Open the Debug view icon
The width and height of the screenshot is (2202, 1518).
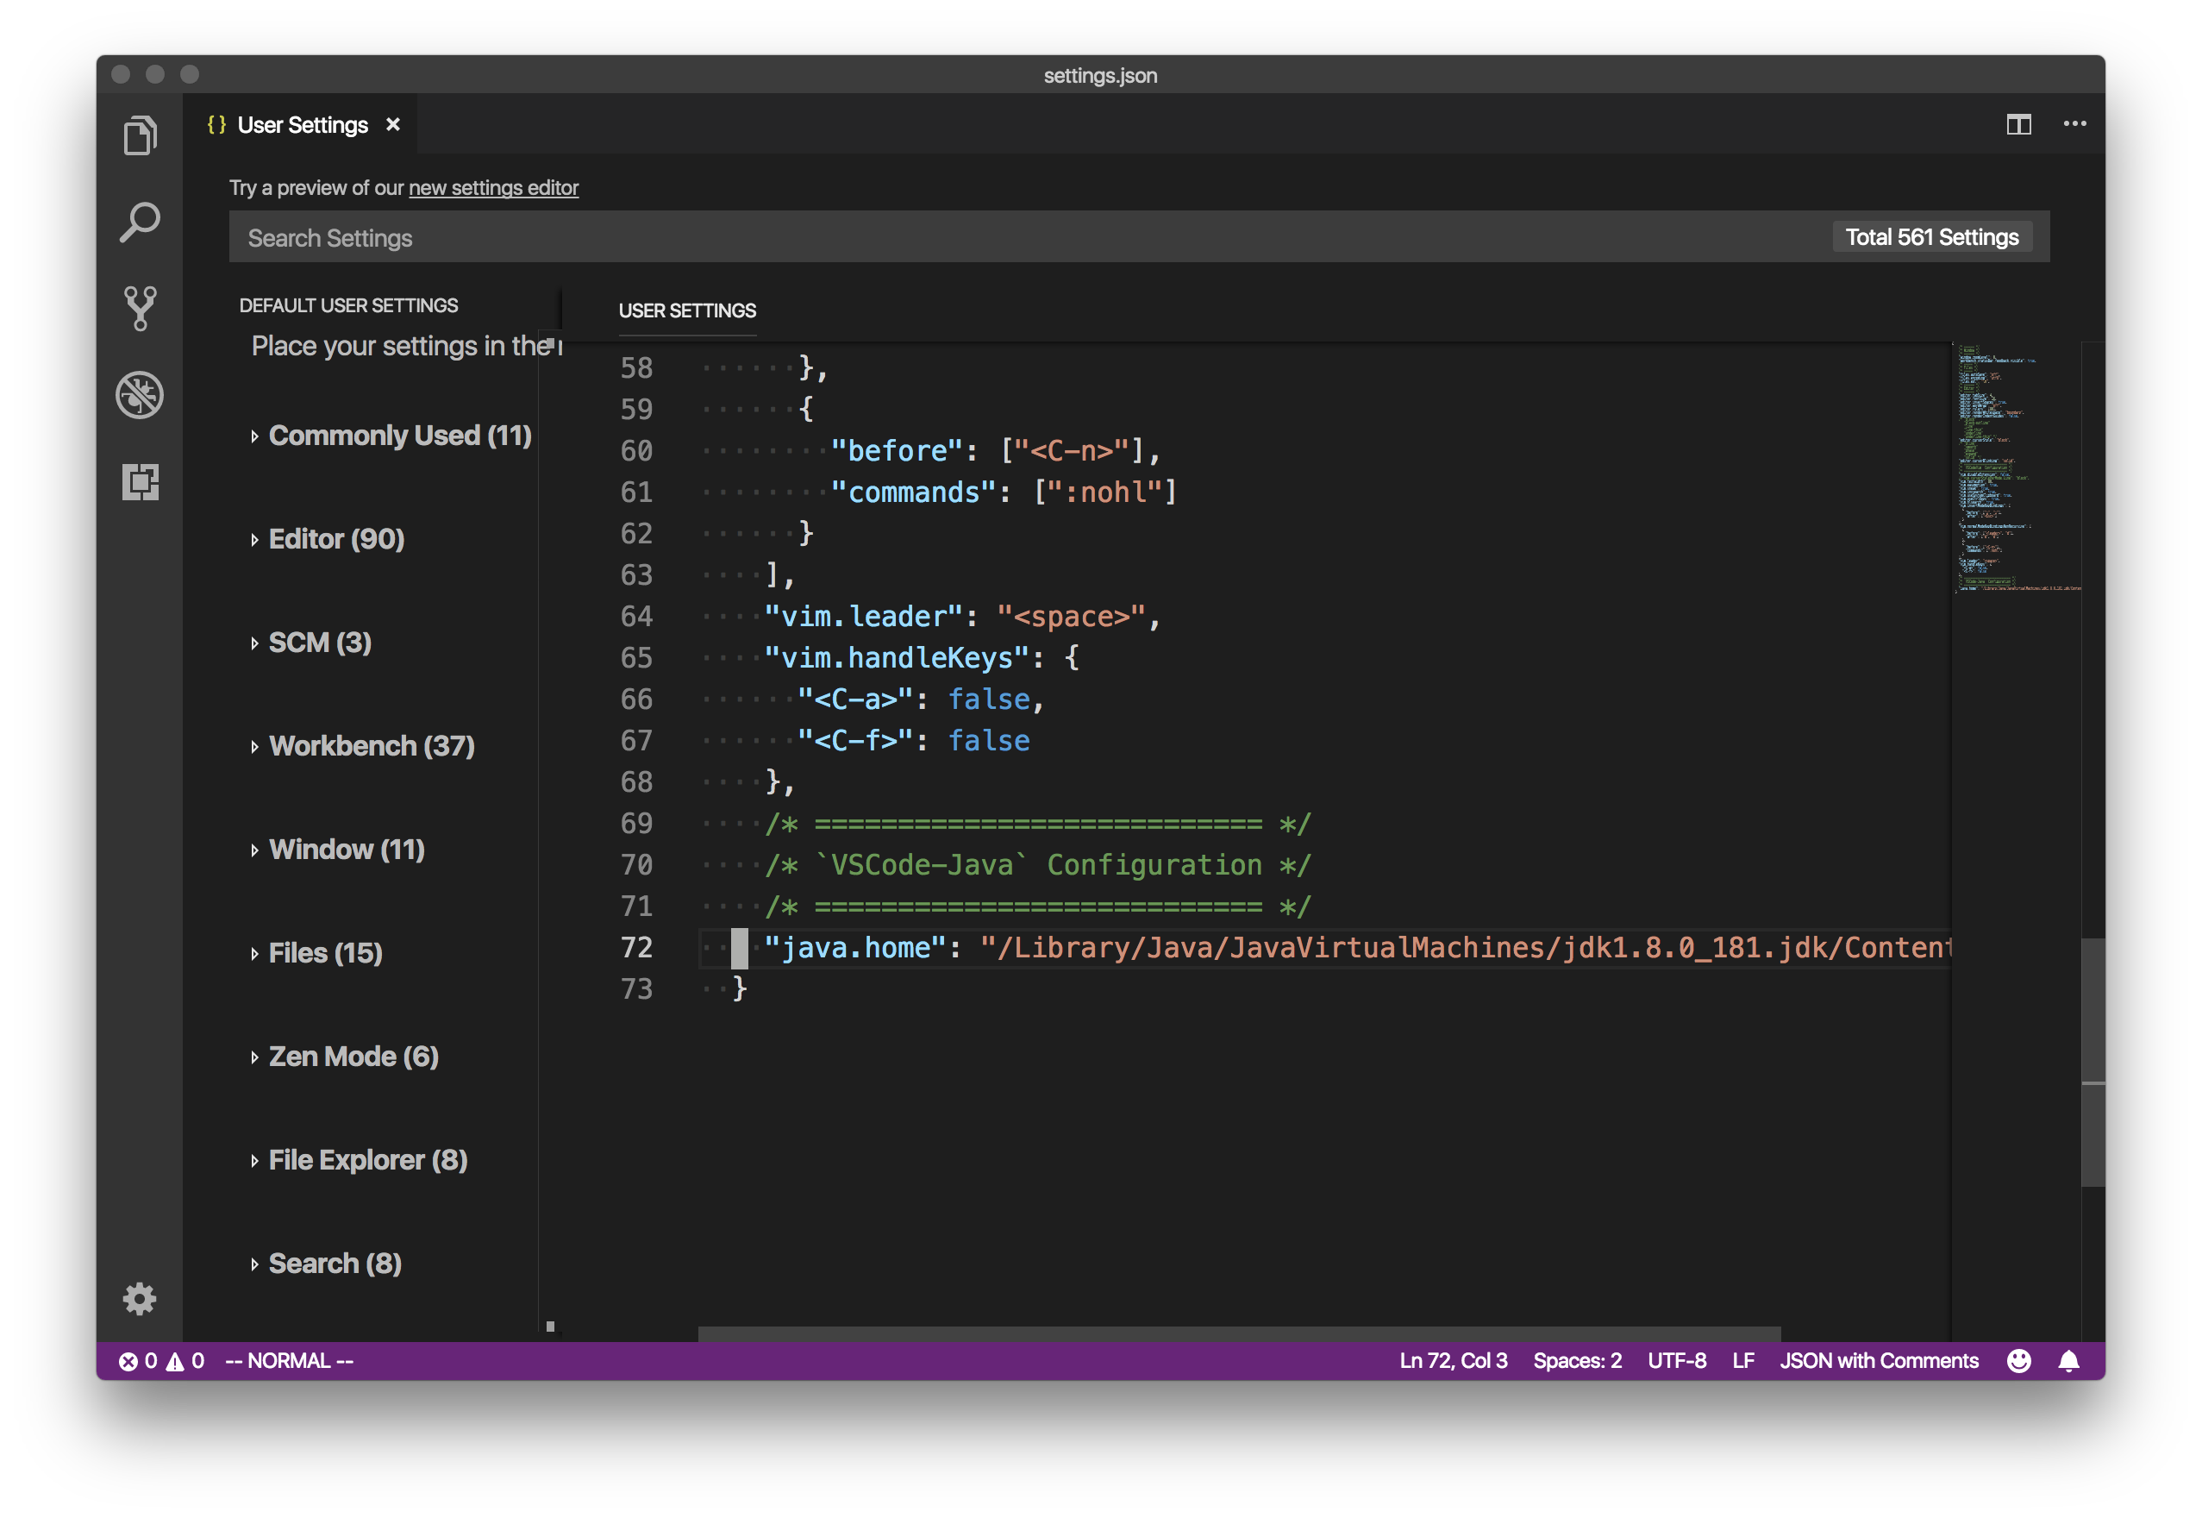(141, 396)
